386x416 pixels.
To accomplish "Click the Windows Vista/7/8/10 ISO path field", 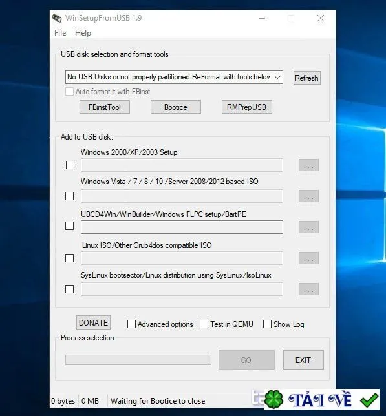I will tap(182, 196).
